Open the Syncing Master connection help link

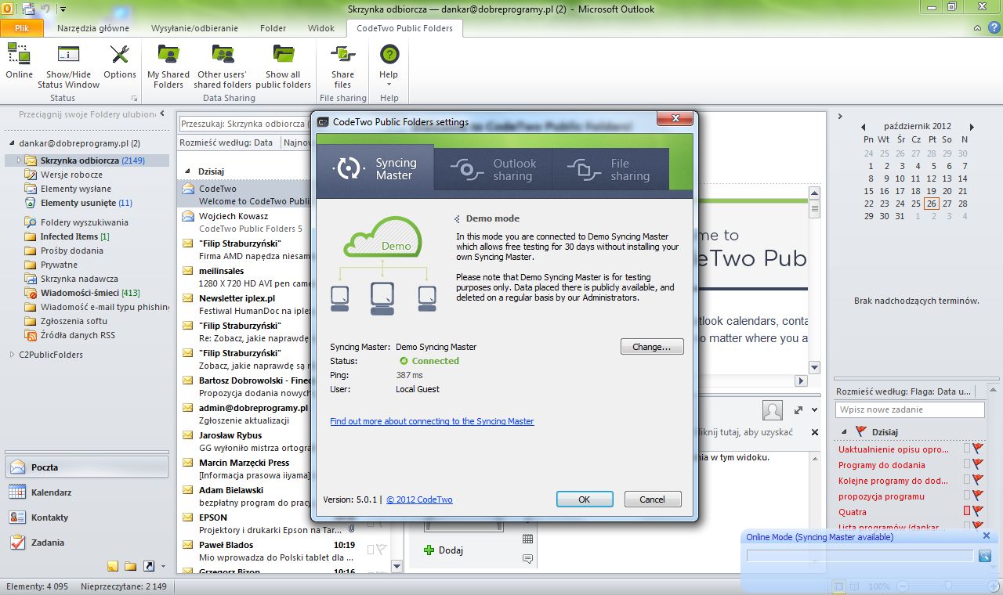[432, 421]
